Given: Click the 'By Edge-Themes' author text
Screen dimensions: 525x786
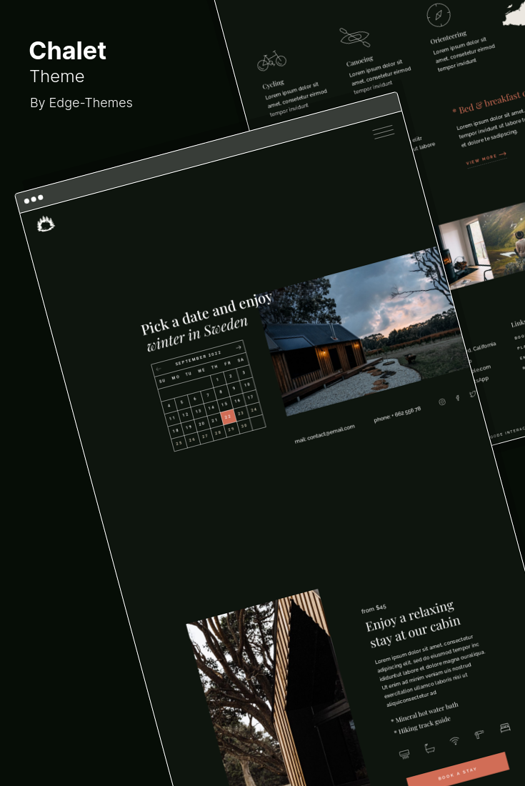Looking at the screenshot, I should 81,103.
